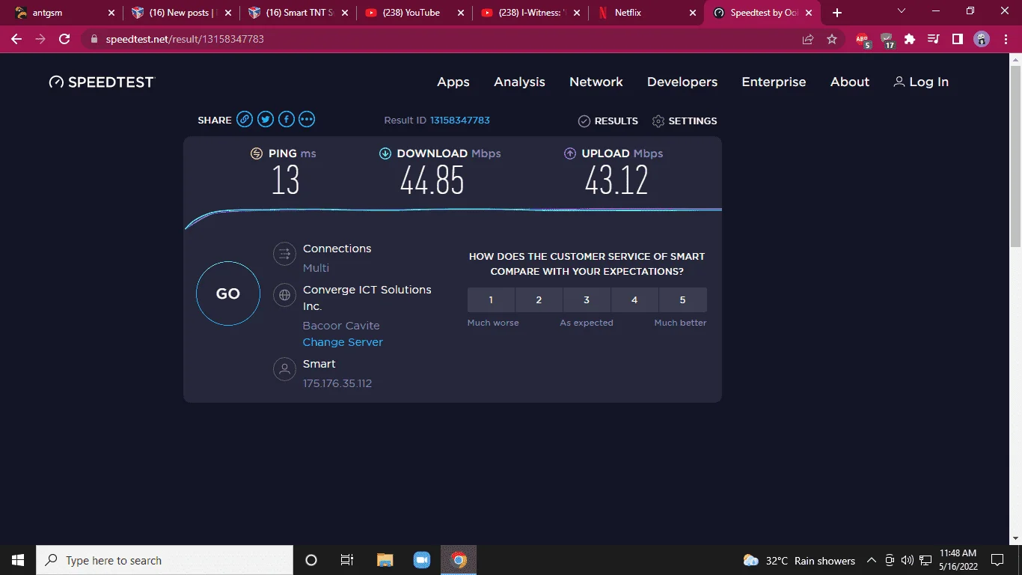Open the share page icon in the address bar

[x=808, y=39]
